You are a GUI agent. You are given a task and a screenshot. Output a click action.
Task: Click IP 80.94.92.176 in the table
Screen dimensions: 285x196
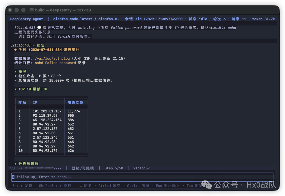(45, 151)
